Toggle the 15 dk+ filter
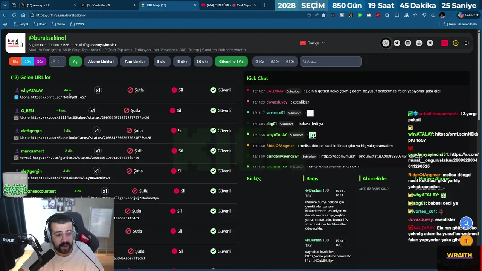Screen dimensions: 482x271 click(182, 61)
